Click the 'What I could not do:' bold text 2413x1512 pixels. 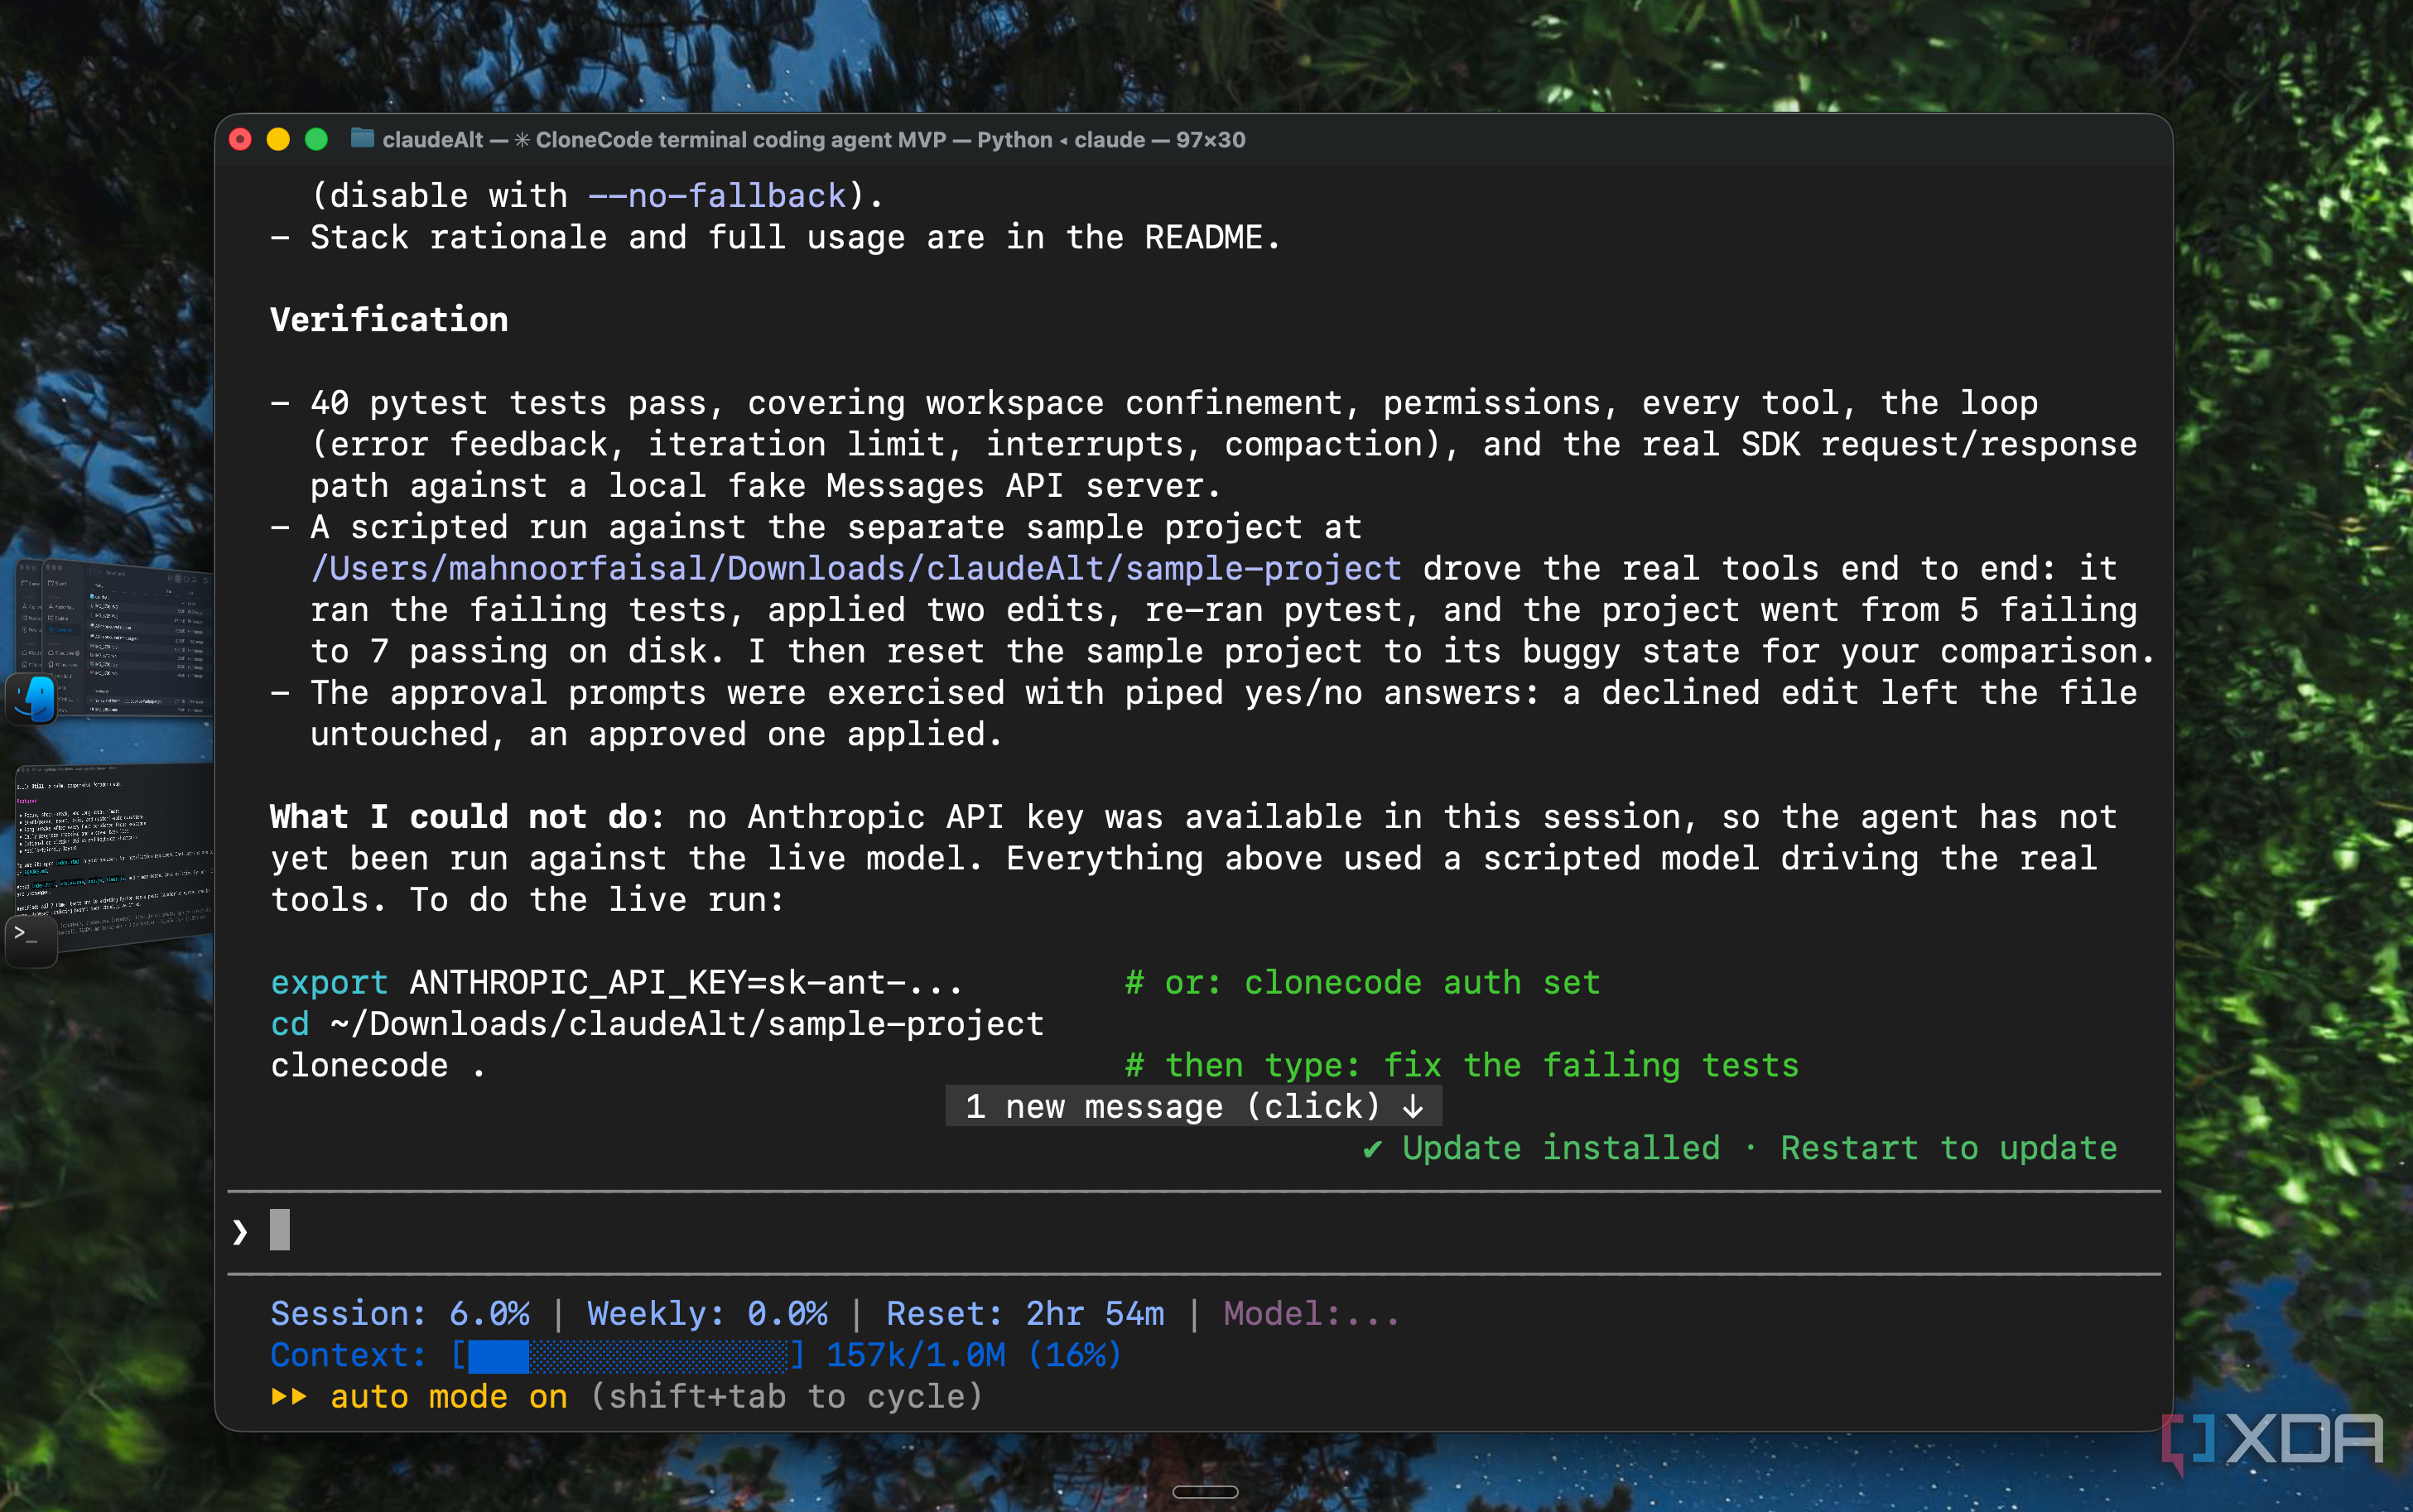click(x=468, y=817)
